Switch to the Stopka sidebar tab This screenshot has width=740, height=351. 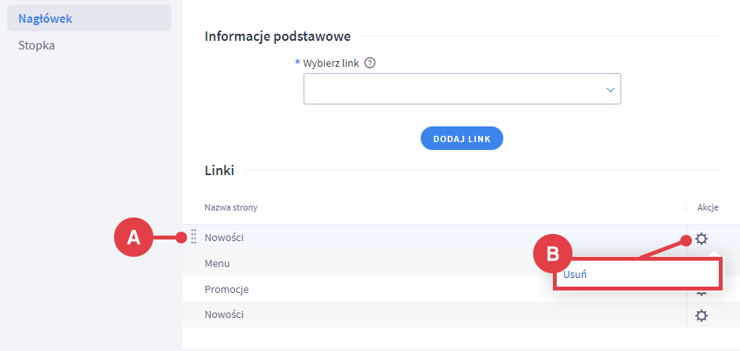[37, 46]
